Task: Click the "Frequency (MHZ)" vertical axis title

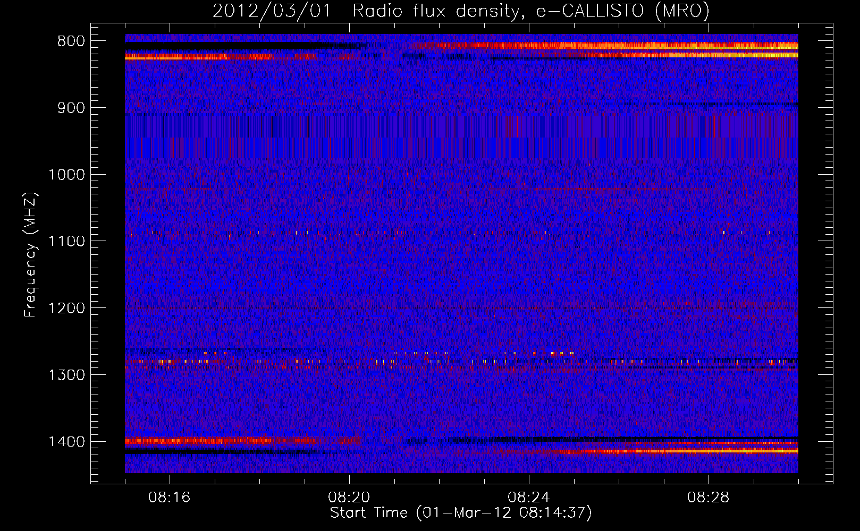Action: click(x=30, y=255)
